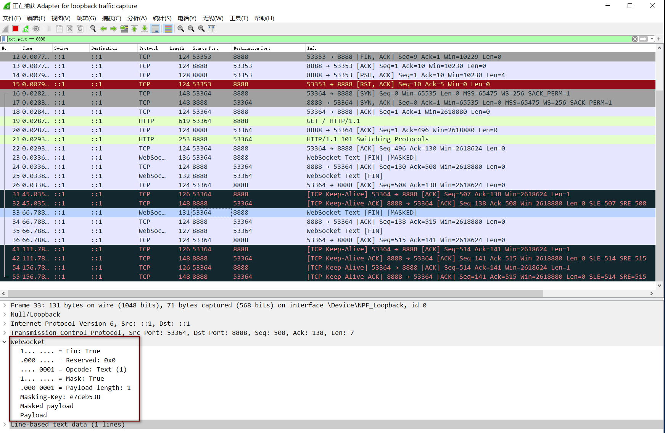Open the 分析(A) menu
The image size is (665, 433).
137,18
